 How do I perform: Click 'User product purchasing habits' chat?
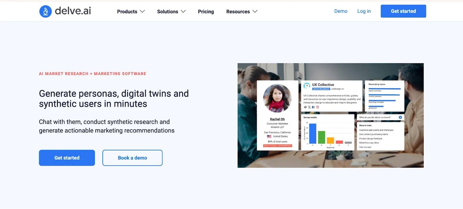pos(374,134)
